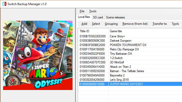The width and height of the screenshot is (182, 102).
Task: Open the Grouping toolbar menu
Action: coord(111,24)
